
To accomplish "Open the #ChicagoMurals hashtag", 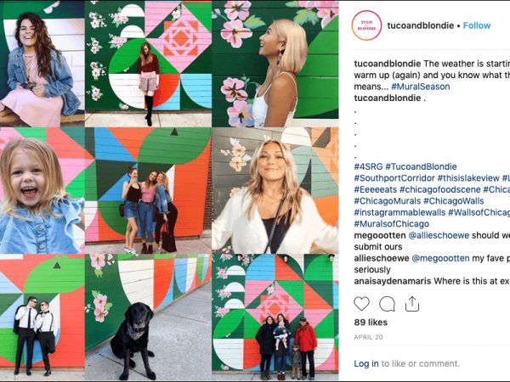I will (387, 200).
